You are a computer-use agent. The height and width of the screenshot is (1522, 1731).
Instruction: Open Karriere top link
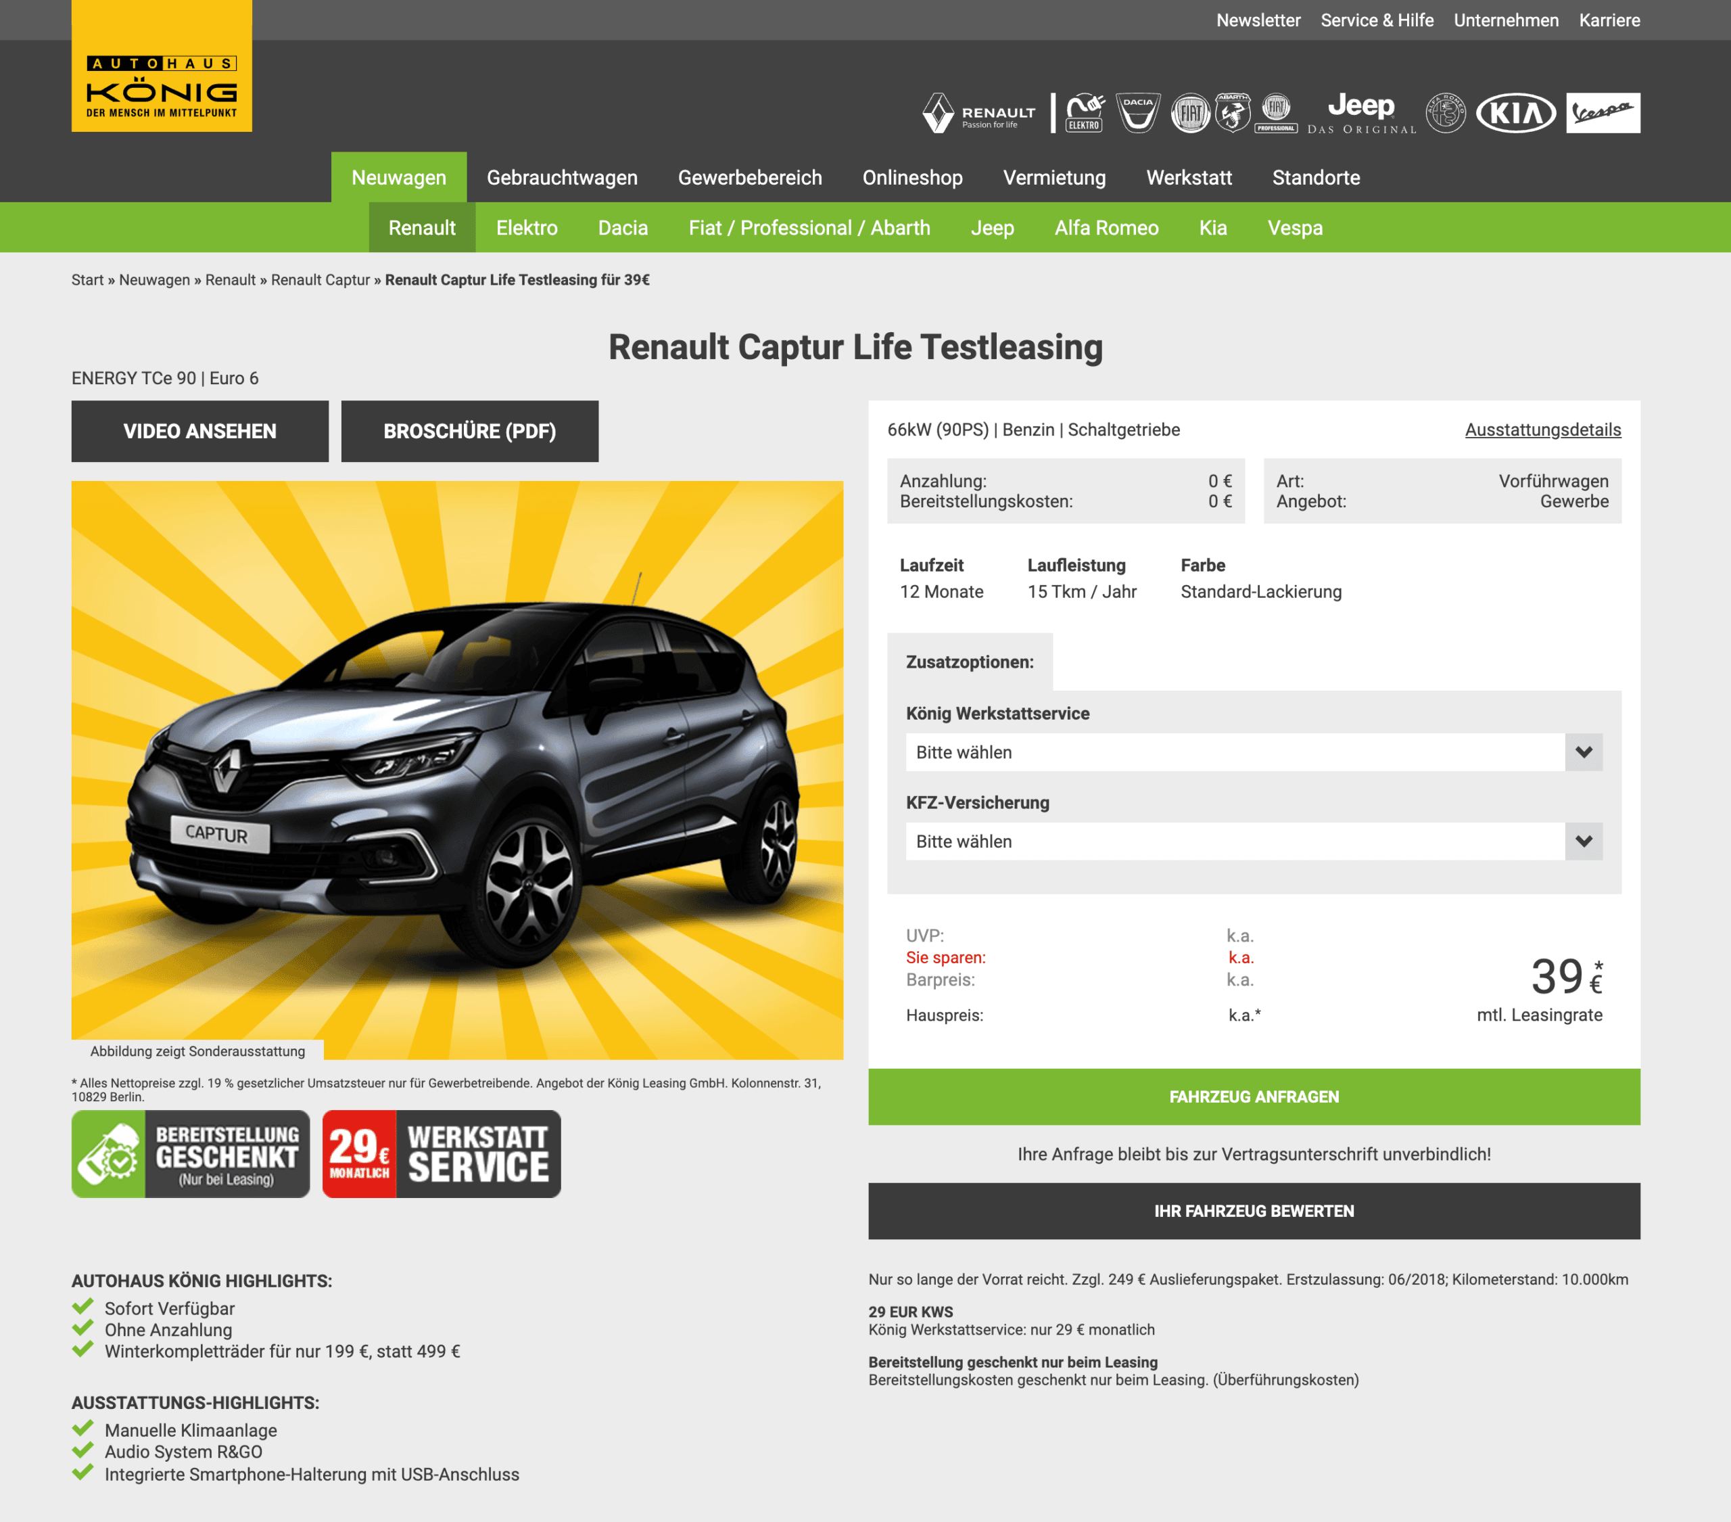[1609, 20]
